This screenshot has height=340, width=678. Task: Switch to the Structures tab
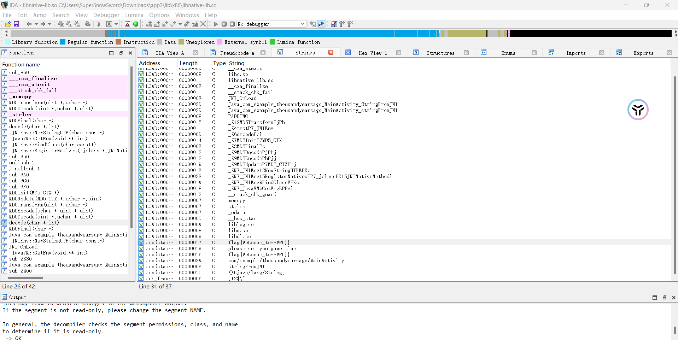pyautogui.click(x=440, y=53)
